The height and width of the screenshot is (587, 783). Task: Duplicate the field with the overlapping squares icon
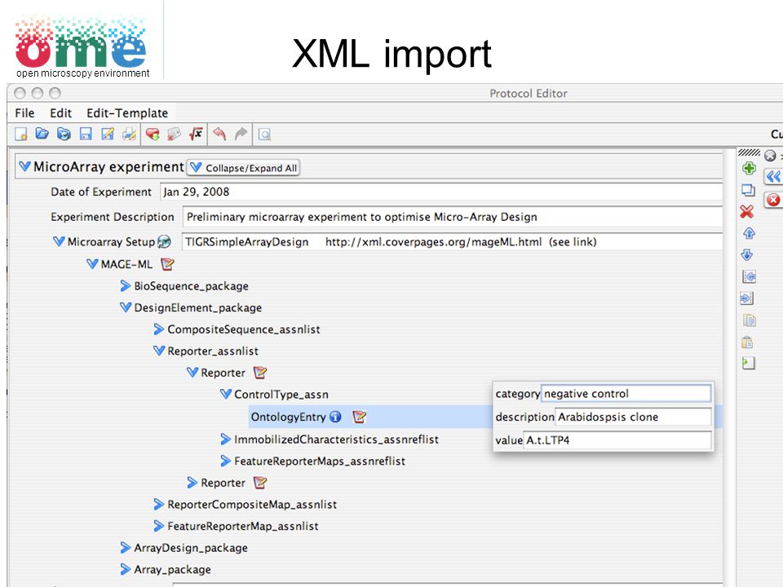click(x=748, y=190)
